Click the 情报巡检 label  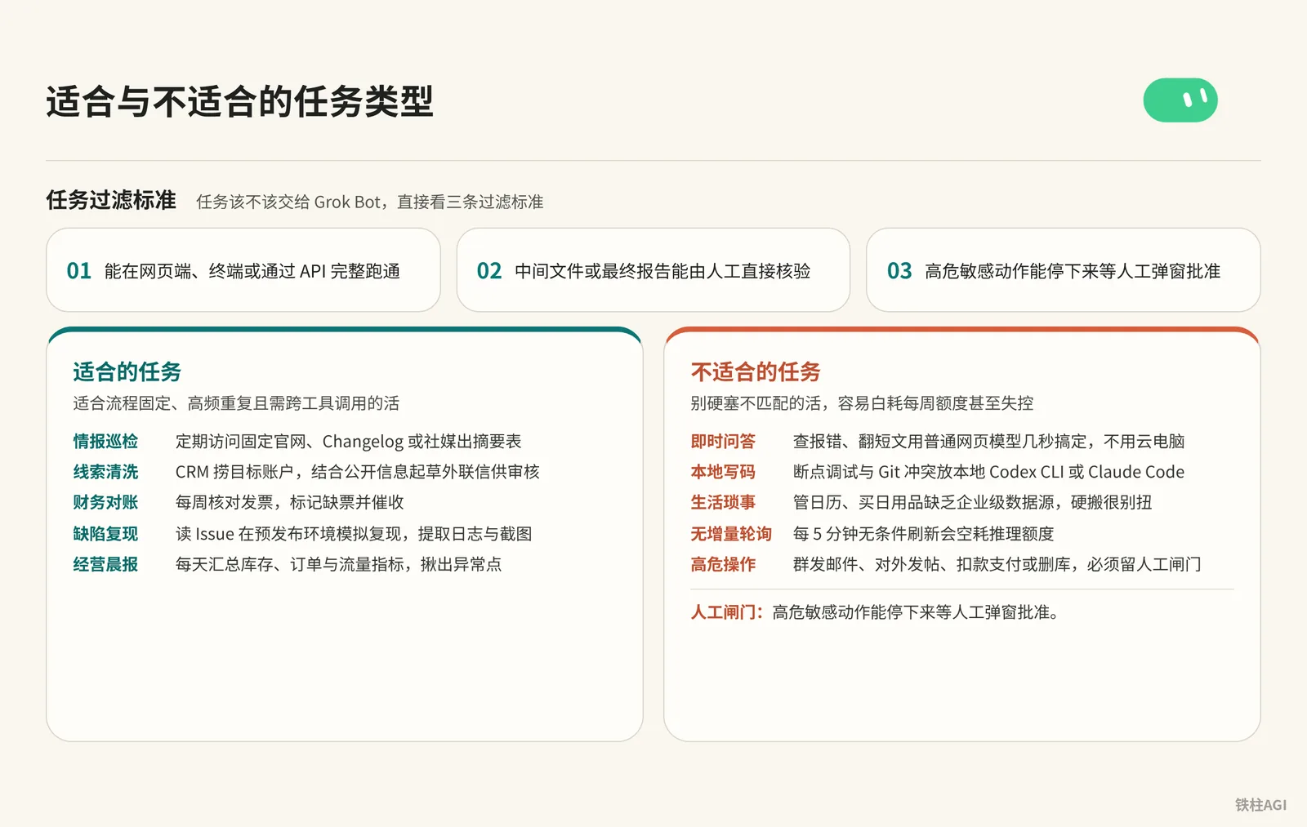coord(105,442)
